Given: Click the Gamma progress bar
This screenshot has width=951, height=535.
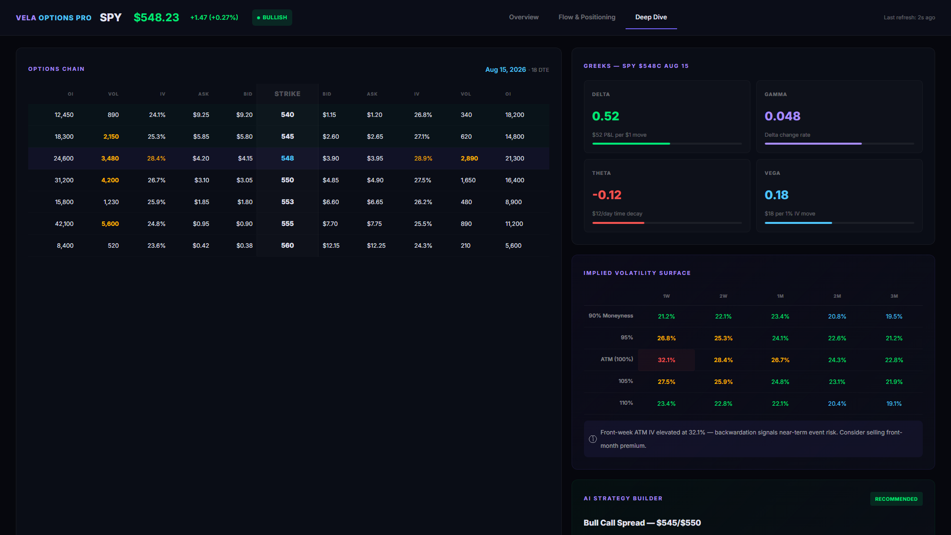Looking at the screenshot, I should pyautogui.click(x=839, y=144).
